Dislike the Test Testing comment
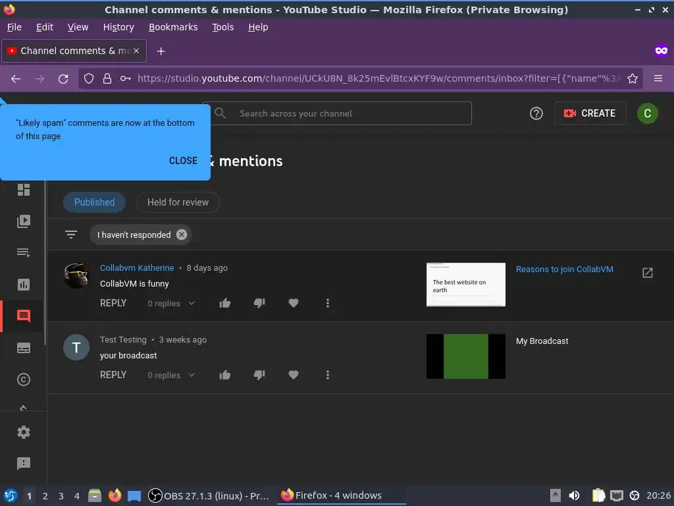The width and height of the screenshot is (674, 506). tap(259, 375)
